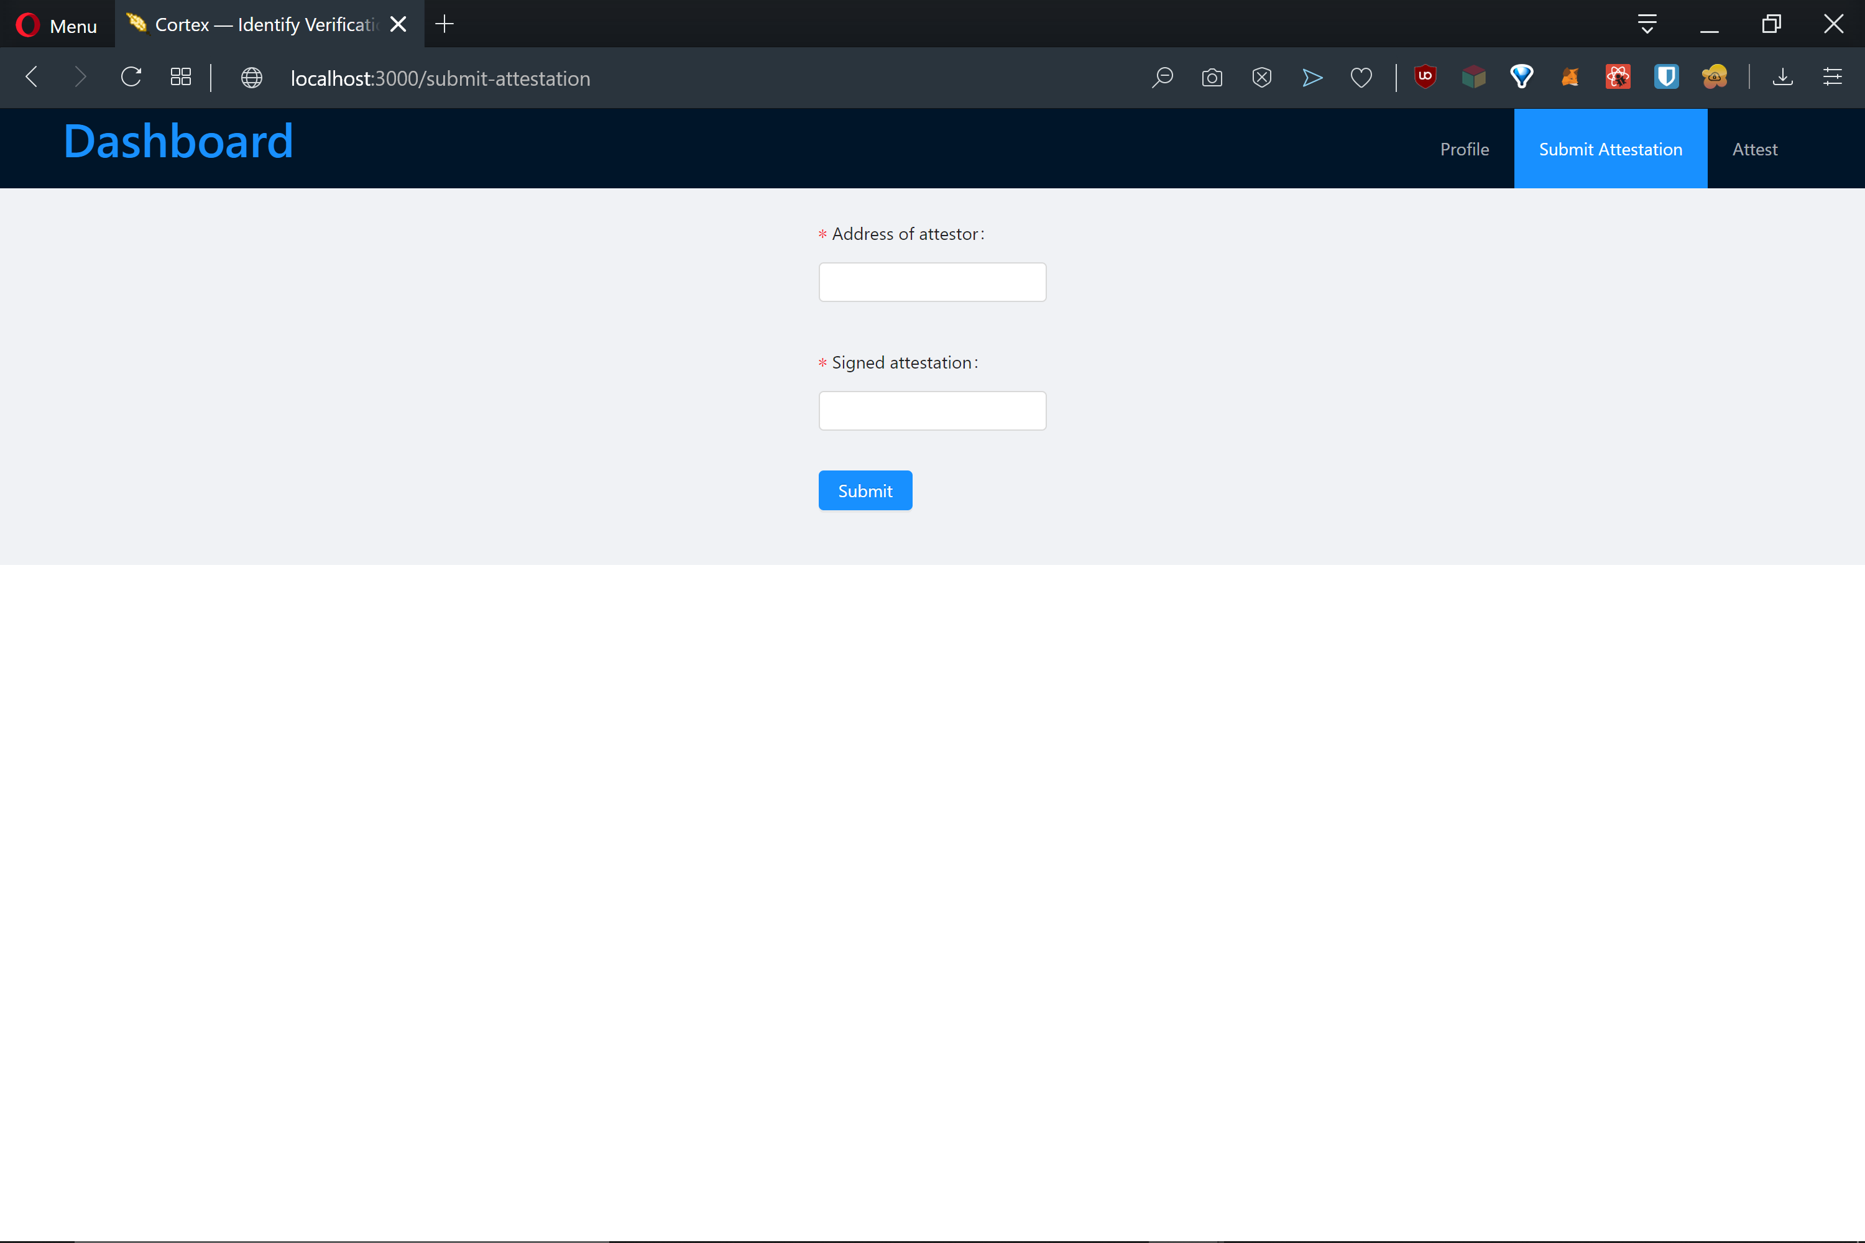Image resolution: width=1865 pixels, height=1243 pixels.
Task: Add page to bookmarks heart icon
Action: [x=1361, y=78]
